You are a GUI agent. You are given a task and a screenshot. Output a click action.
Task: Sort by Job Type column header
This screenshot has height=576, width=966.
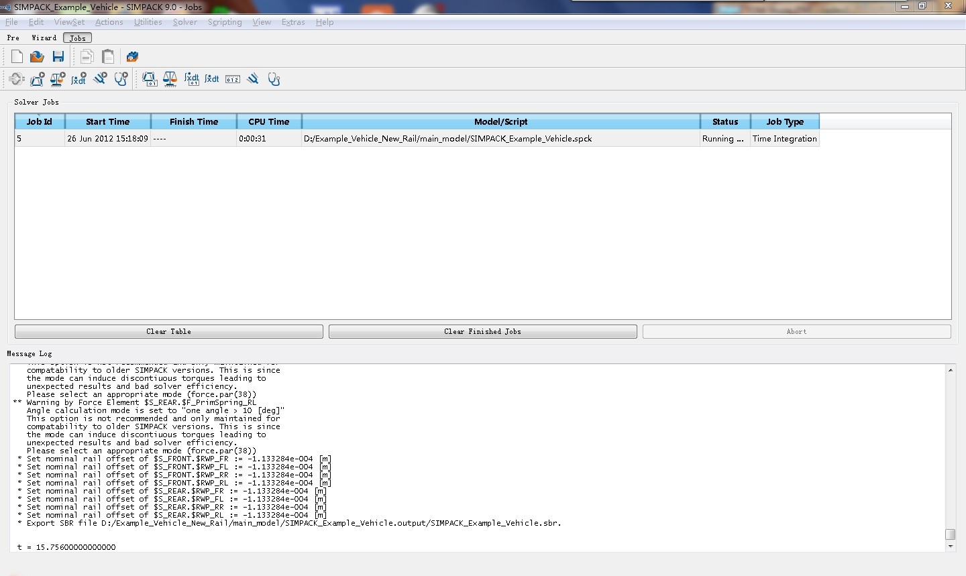point(785,121)
